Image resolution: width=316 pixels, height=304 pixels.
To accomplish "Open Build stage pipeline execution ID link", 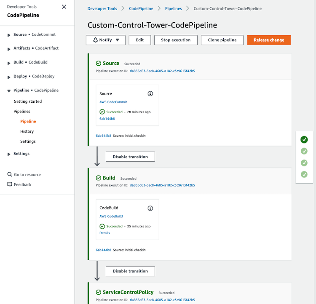I will point(162,185).
